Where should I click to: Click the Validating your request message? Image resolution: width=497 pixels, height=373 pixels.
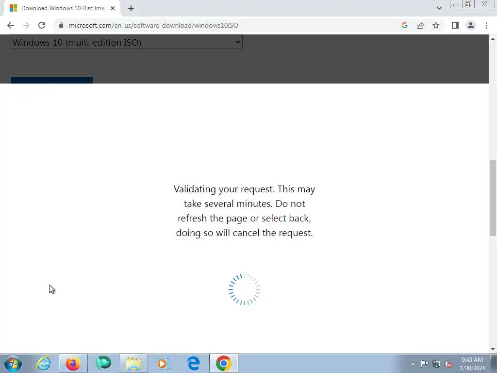(x=245, y=211)
